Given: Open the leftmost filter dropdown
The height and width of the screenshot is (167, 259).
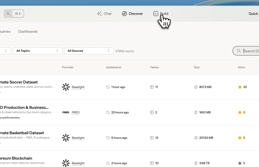Looking at the screenshot, I should click(5, 51).
